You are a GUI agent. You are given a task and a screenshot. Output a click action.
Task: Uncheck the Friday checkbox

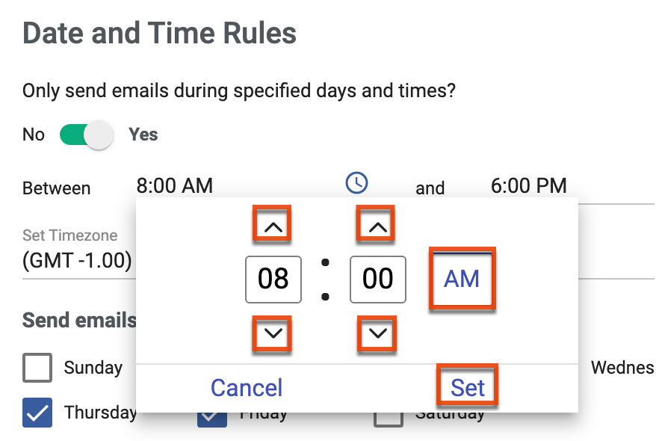tap(211, 412)
